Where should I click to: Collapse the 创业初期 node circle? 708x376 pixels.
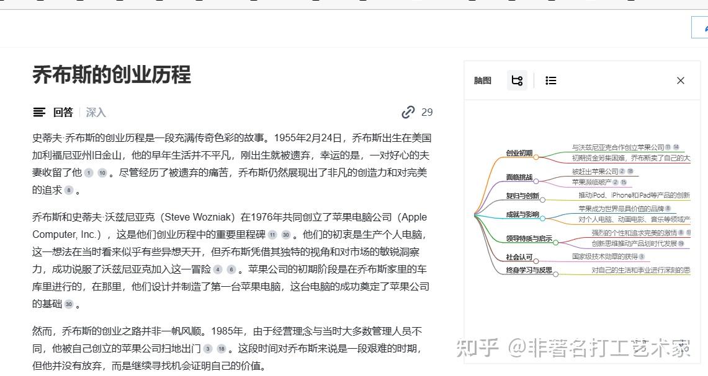[536, 157]
